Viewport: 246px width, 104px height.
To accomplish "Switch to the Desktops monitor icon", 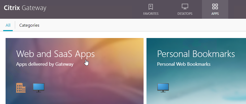I will [185, 7].
